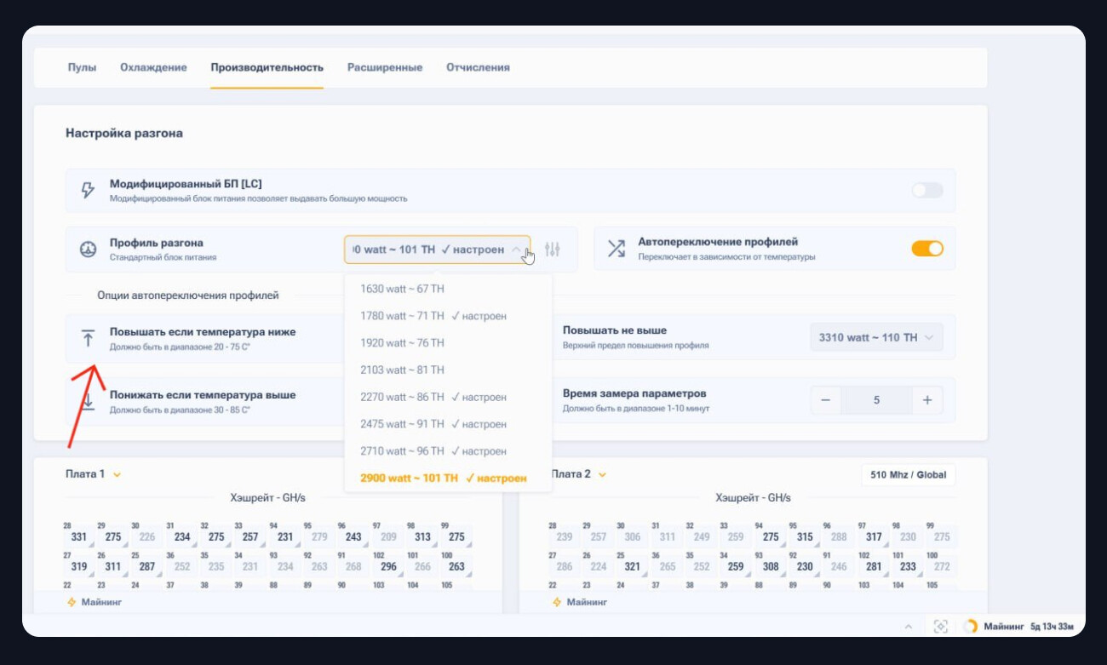
Task: Disable the Автопереключение профилей toggle
Action: click(926, 249)
